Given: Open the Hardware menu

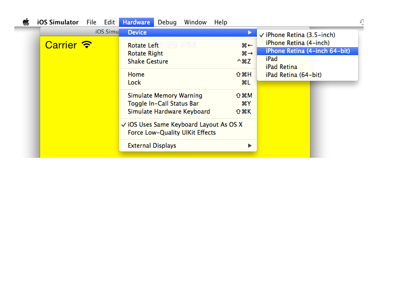Looking at the screenshot, I should [136, 22].
